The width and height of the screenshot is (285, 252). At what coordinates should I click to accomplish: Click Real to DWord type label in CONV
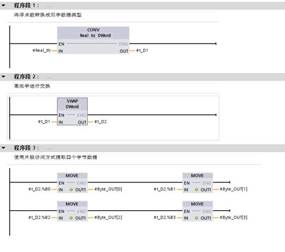point(95,35)
